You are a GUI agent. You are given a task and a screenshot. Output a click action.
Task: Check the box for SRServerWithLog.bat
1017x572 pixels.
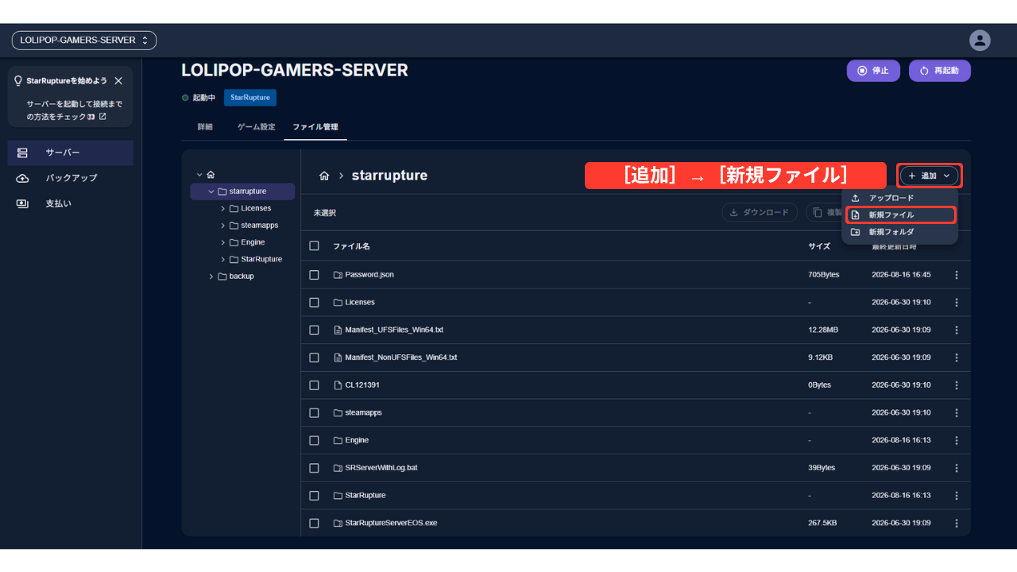pyautogui.click(x=314, y=468)
